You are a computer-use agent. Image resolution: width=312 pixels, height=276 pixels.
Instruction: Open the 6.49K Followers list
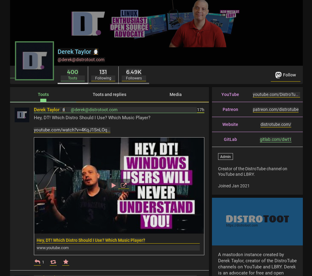coord(134,75)
